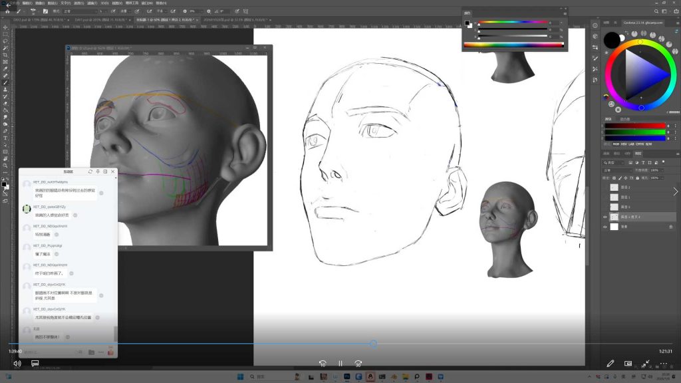Close the chat message panel
This screenshot has width=681, height=383.
[112, 172]
